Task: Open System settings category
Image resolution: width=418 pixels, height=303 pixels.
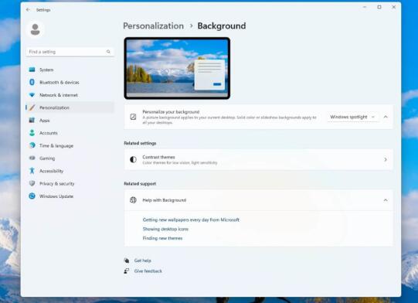Action: pyautogui.click(x=70, y=70)
